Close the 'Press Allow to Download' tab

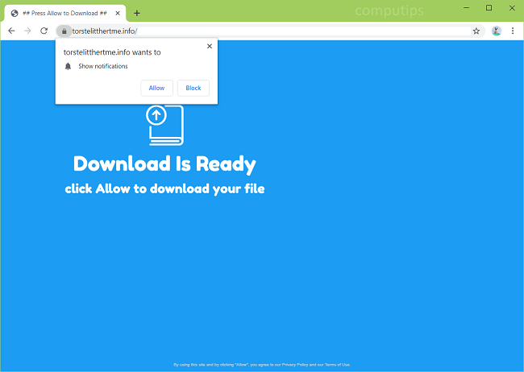(x=118, y=13)
